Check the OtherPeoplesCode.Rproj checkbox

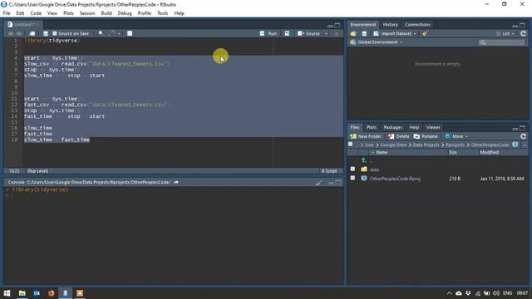pyautogui.click(x=352, y=178)
